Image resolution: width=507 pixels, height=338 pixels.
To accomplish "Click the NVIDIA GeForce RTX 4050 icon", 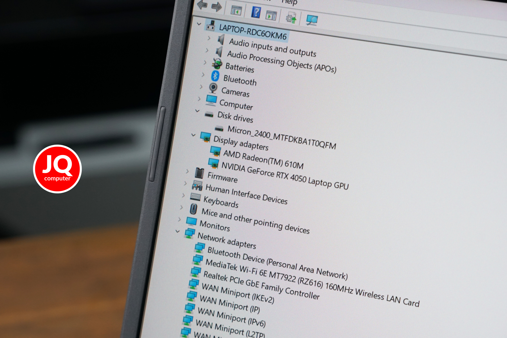I will tap(213, 163).
